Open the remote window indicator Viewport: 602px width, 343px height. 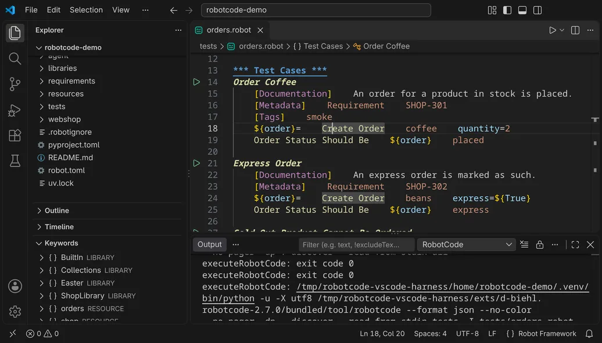13,333
